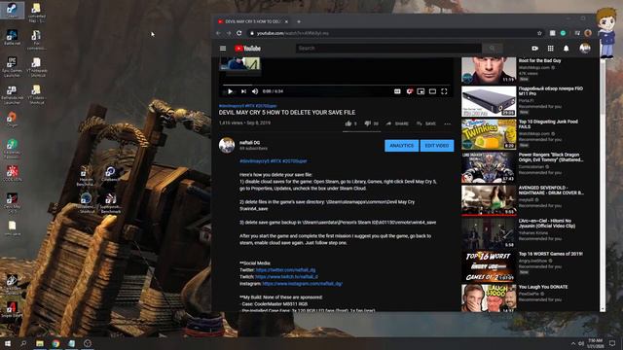Click the search magnifier button on YouTube
This screenshot has width=623, height=350.
pos(493,49)
